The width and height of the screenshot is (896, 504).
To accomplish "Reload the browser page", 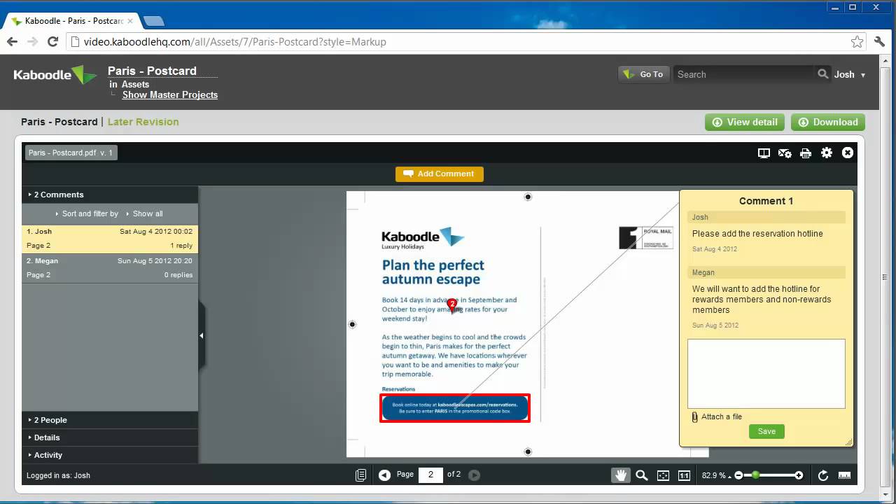I will click(52, 42).
